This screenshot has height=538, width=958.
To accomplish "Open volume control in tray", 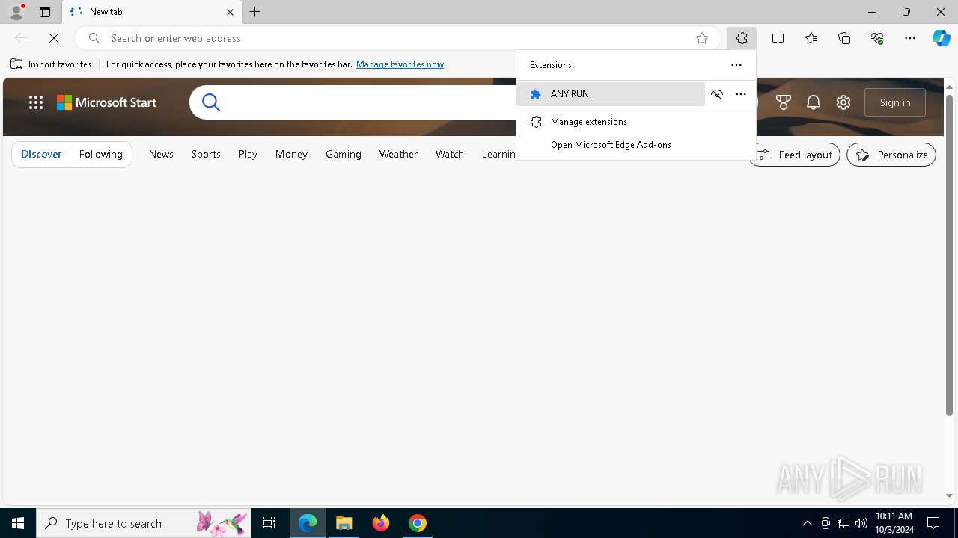I will pos(861,523).
